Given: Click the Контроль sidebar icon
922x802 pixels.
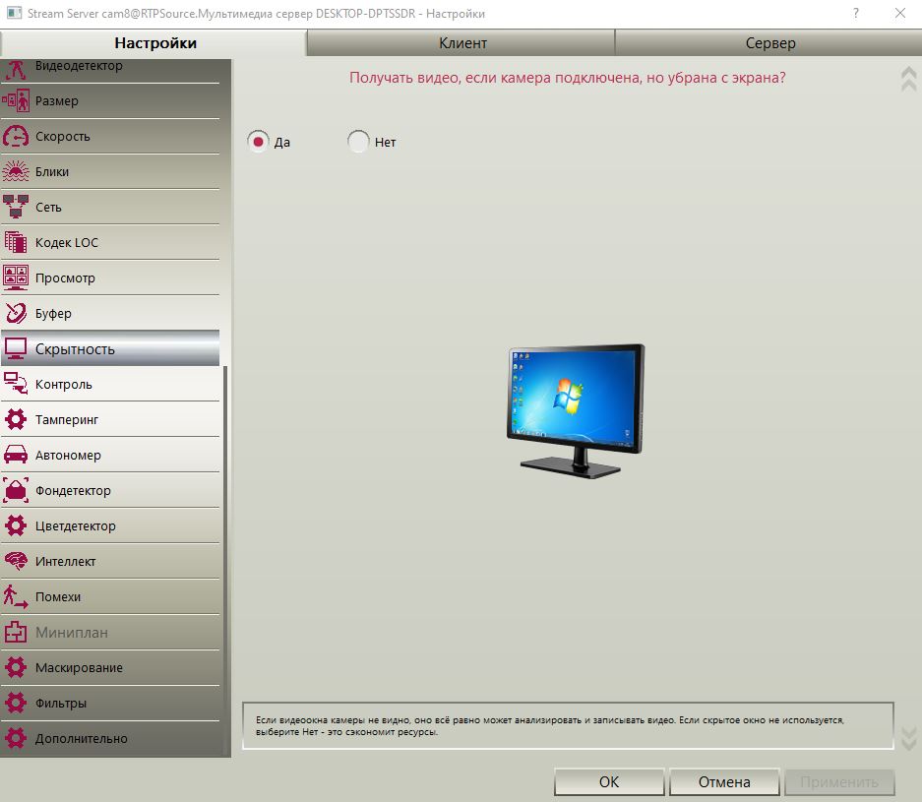Looking at the screenshot, I should pyautogui.click(x=16, y=384).
